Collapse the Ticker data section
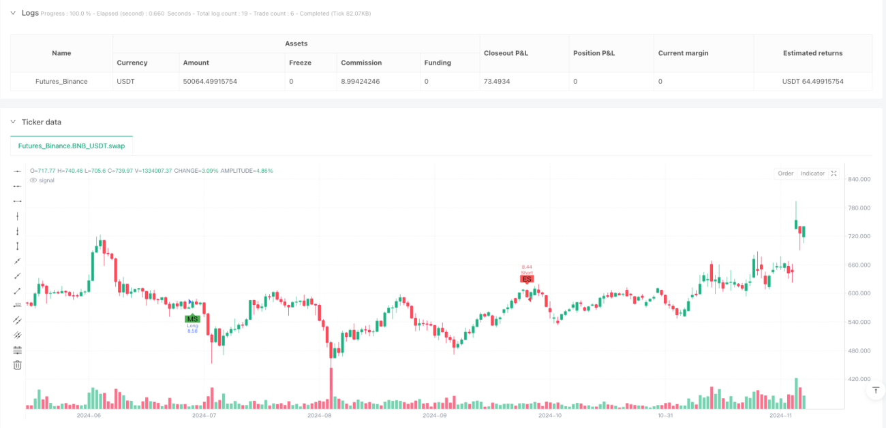886x428 pixels. 13,122
